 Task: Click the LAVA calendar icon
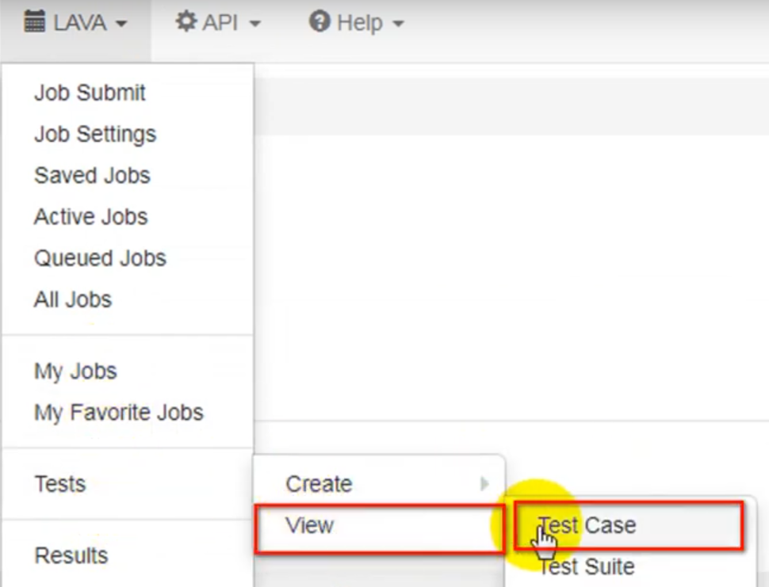point(34,21)
